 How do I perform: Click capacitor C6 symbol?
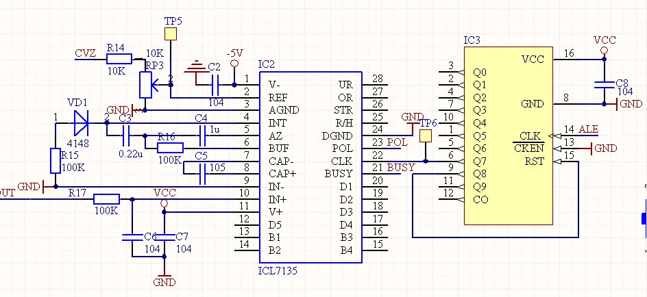pyautogui.click(x=132, y=237)
